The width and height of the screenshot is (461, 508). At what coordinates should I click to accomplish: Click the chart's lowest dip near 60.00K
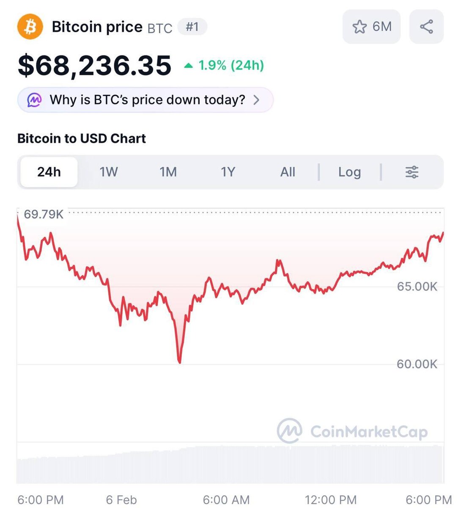click(x=180, y=362)
